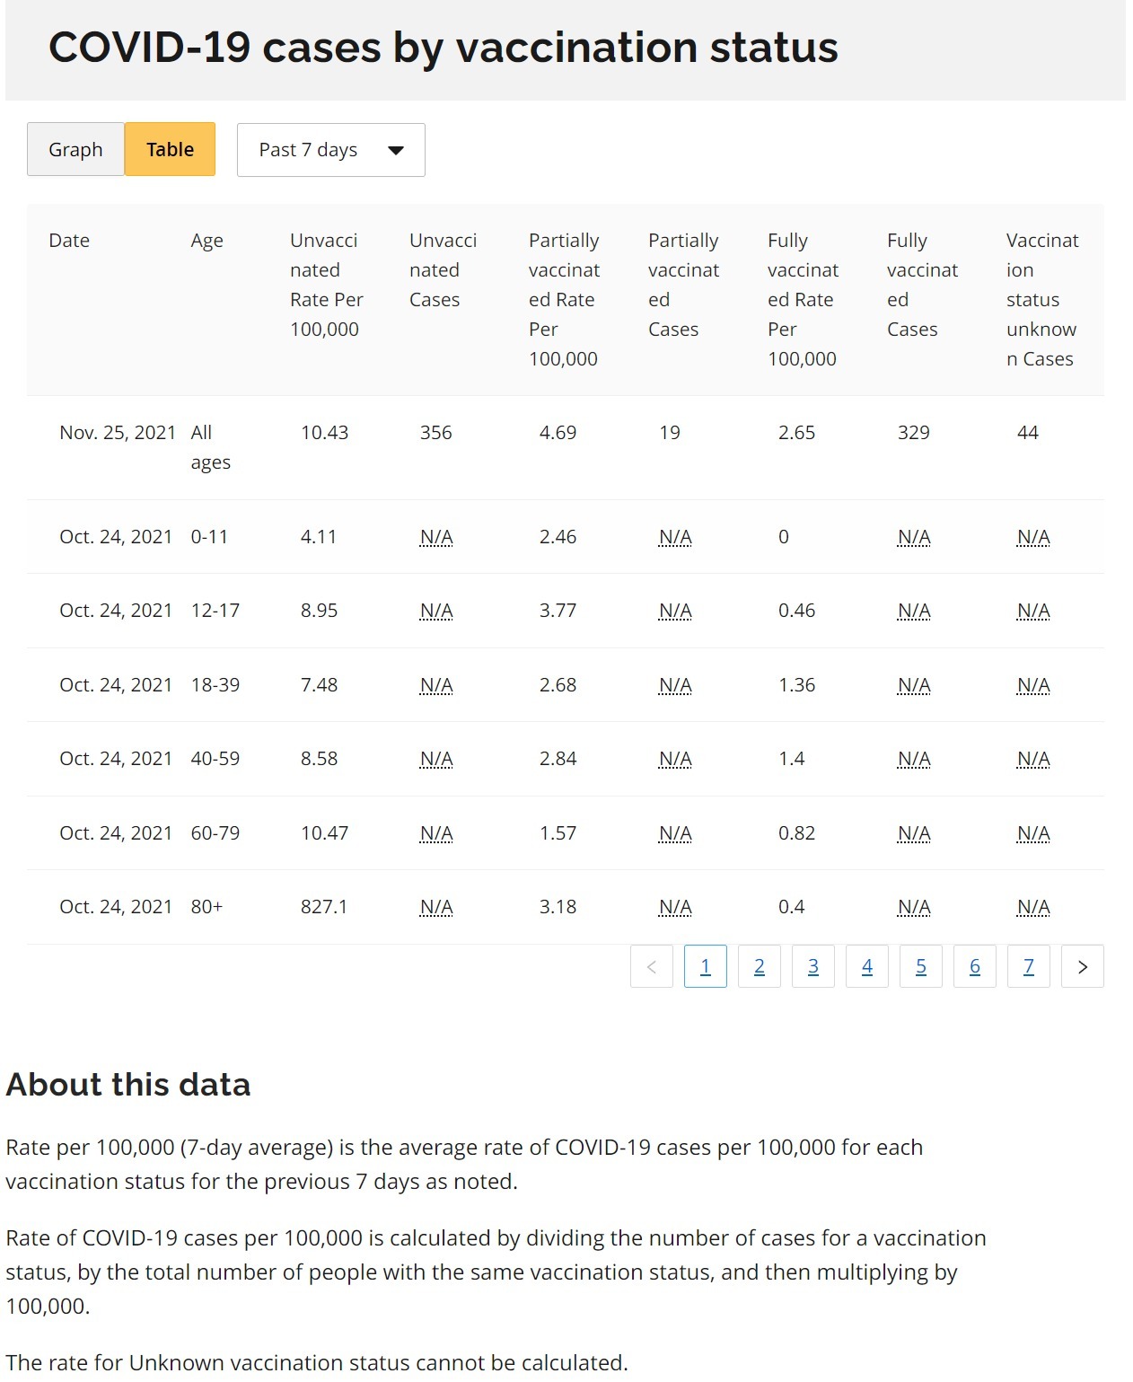This screenshot has height=1382, width=1133.
Task: Open page 2 of the table
Action: [x=760, y=966]
